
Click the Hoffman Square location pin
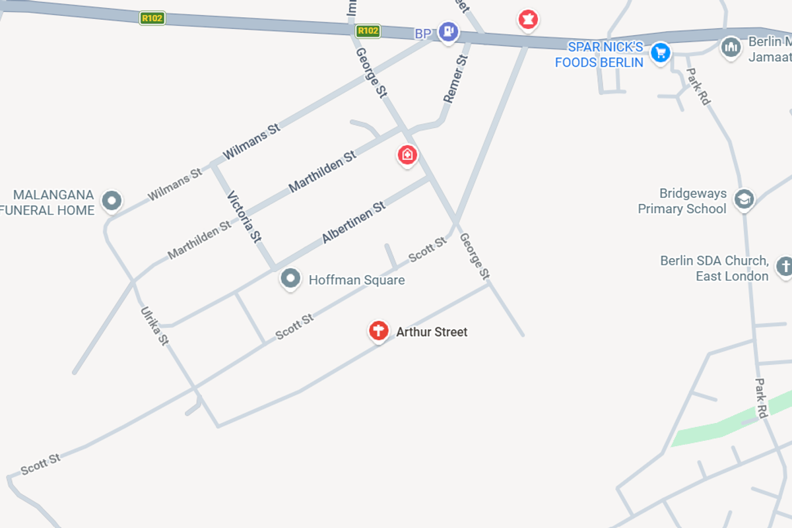[x=290, y=279]
